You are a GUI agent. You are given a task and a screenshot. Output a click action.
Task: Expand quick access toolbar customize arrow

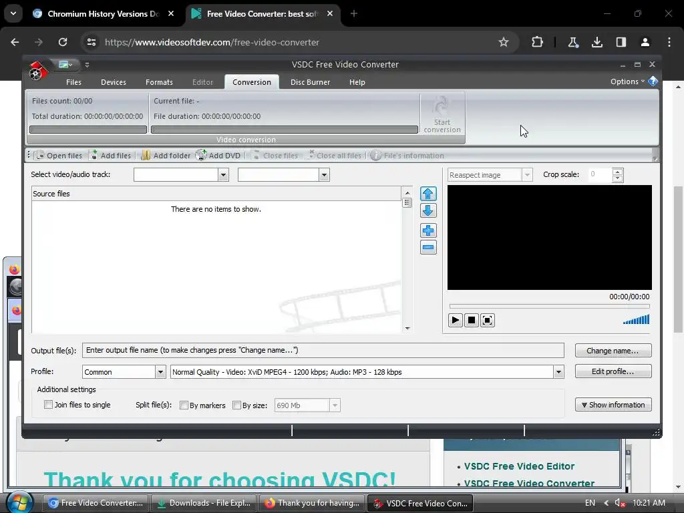point(87,65)
